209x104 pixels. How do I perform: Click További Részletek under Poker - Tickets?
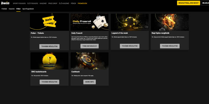tap(49, 47)
